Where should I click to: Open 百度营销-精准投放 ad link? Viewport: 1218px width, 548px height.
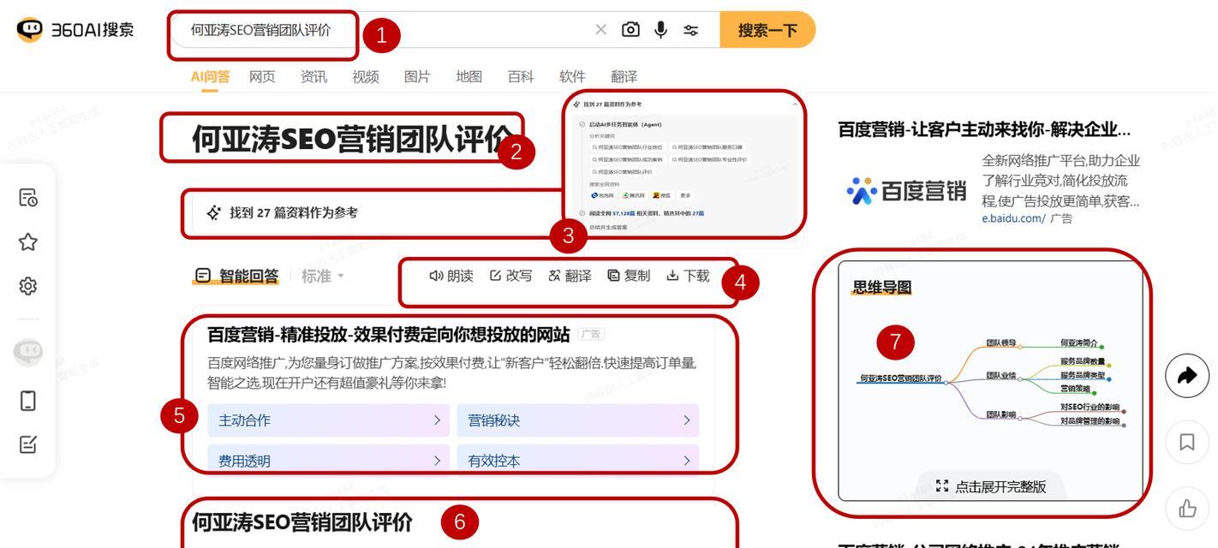point(389,335)
